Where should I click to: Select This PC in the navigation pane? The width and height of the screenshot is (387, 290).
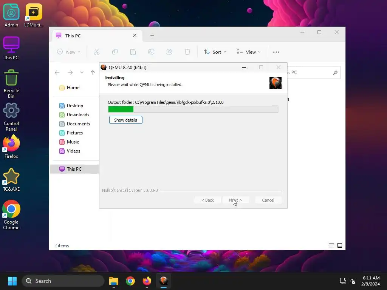click(74, 169)
